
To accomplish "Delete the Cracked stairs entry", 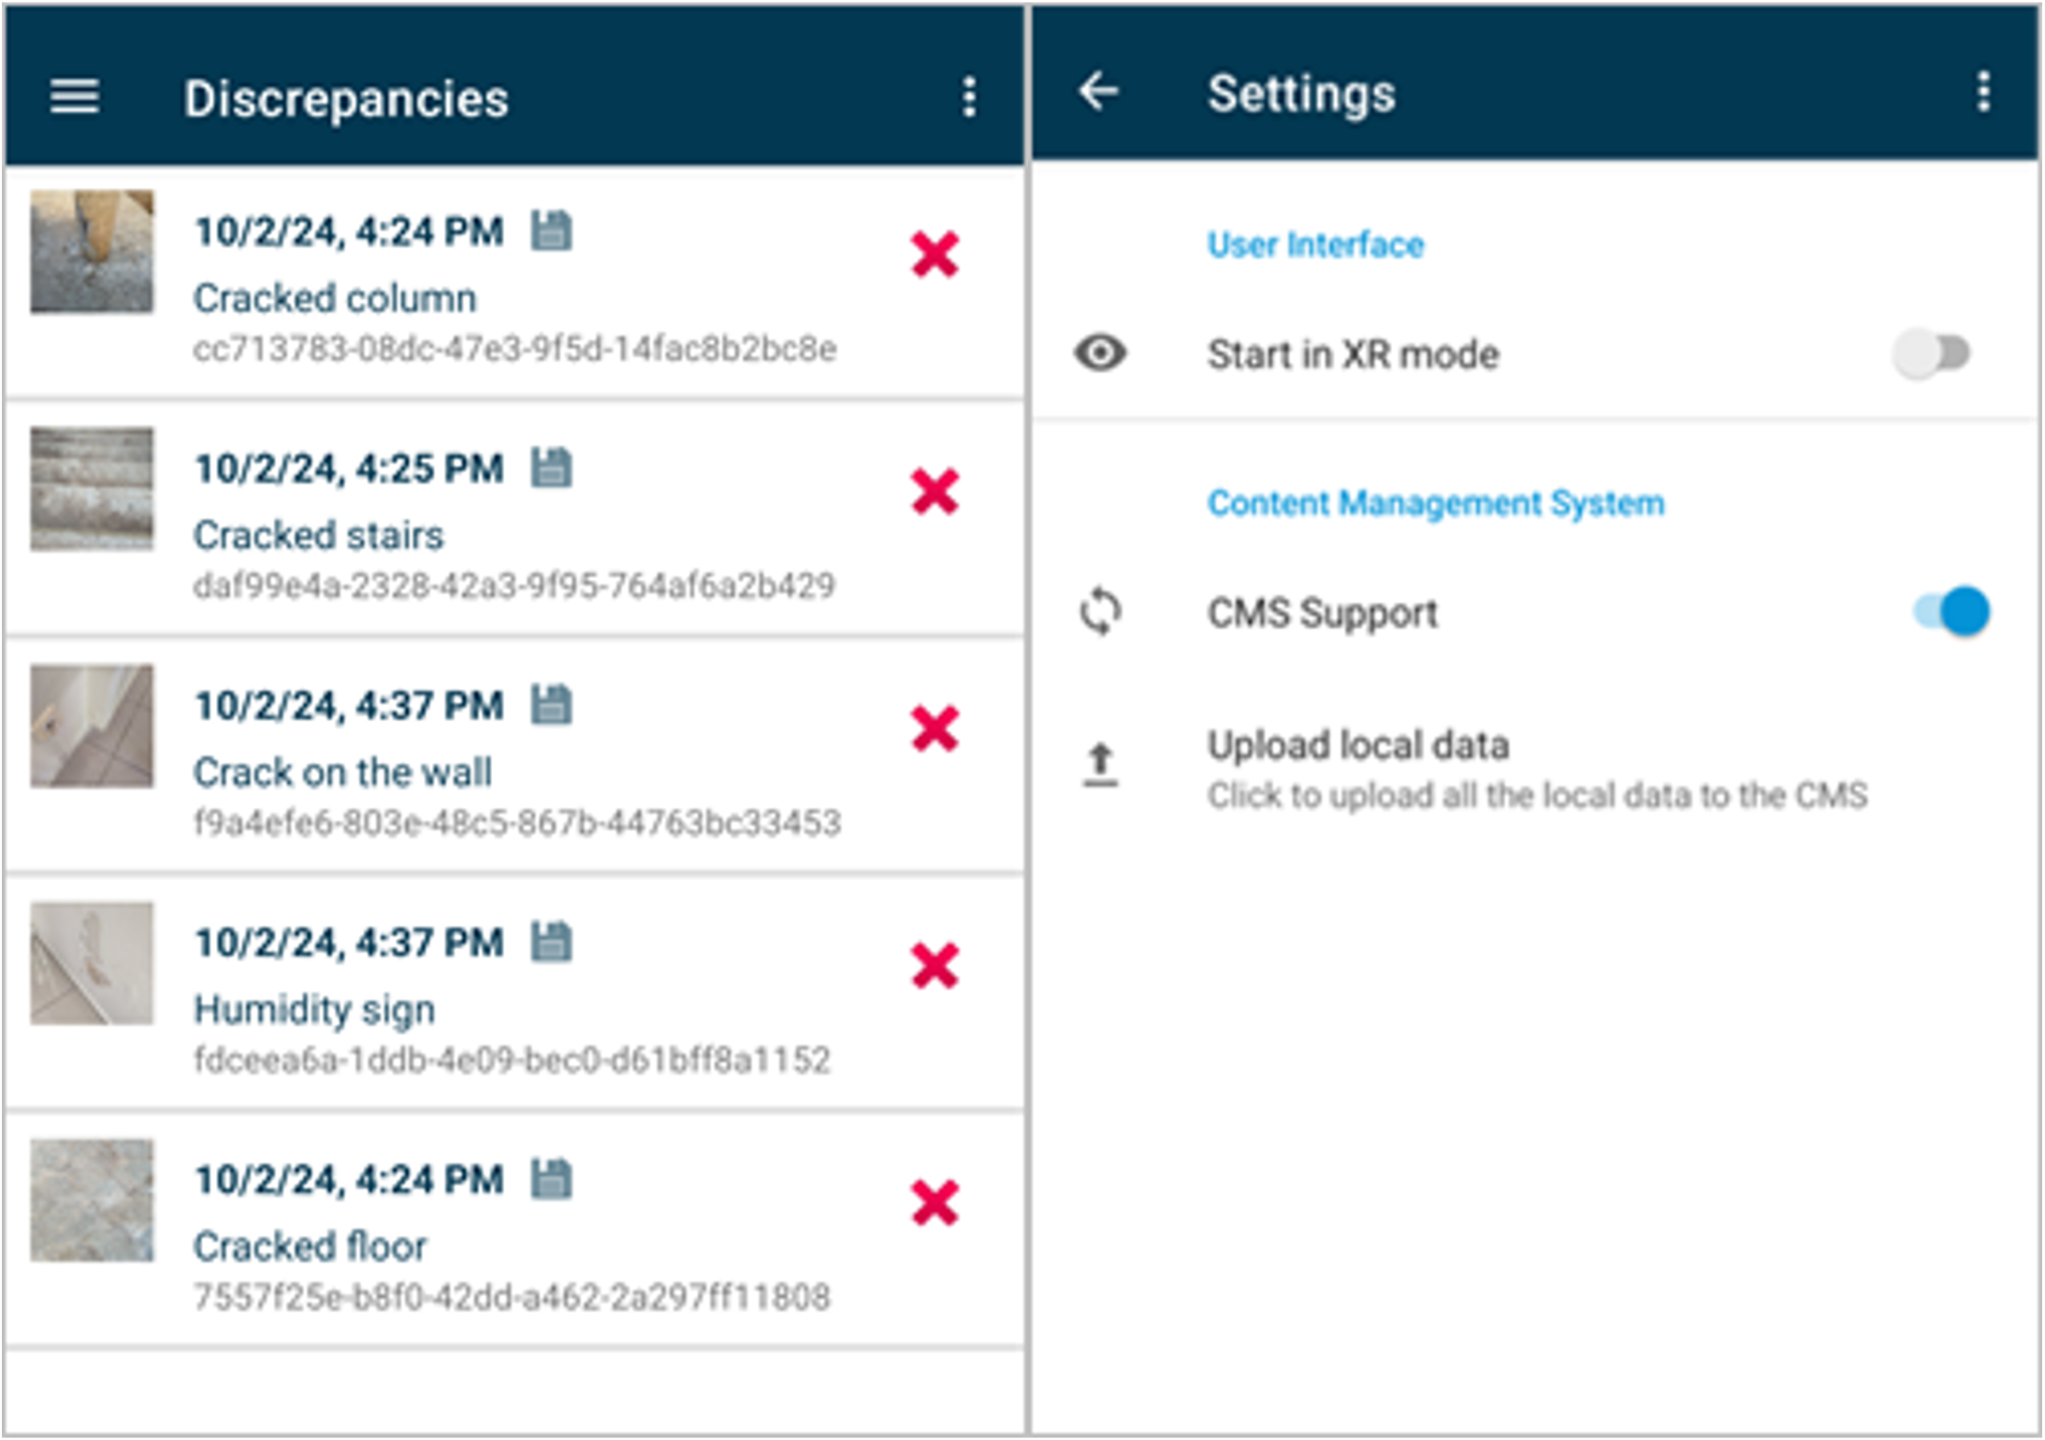I will (935, 492).
